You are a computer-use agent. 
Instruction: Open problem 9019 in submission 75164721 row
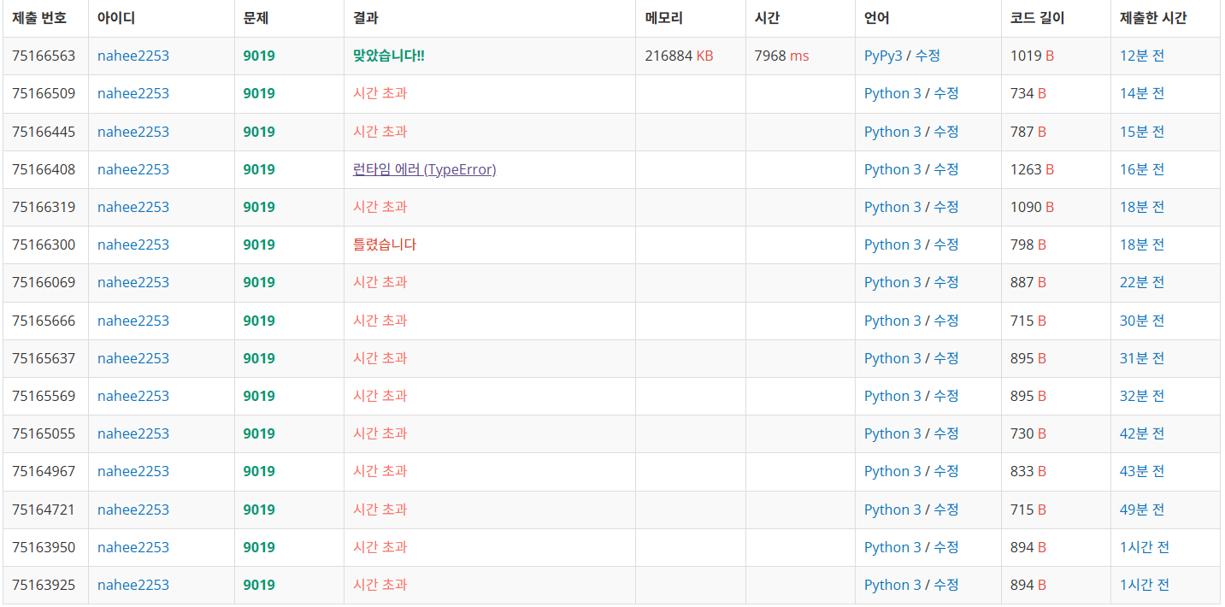coord(259,510)
